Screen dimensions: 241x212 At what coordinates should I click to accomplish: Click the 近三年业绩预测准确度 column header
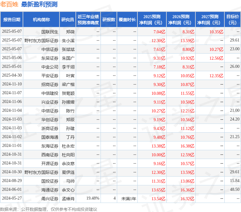tap(88, 20)
